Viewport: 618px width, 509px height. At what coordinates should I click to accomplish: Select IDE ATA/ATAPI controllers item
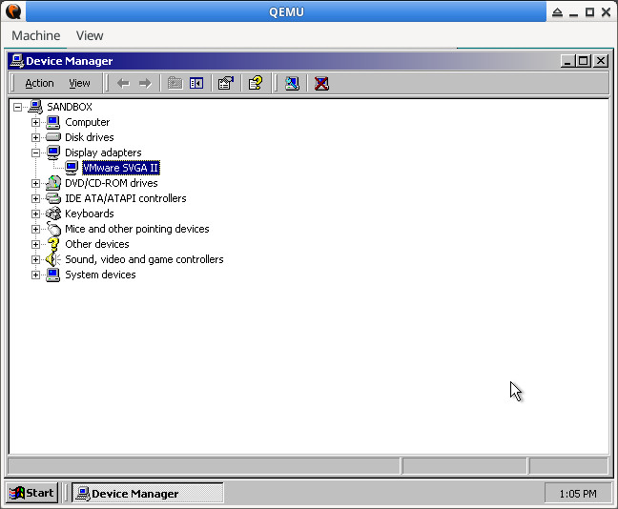click(125, 198)
